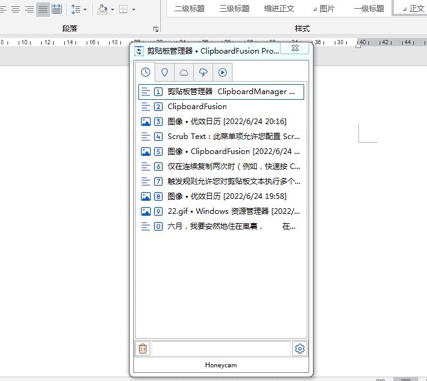The width and height of the screenshot is (427, 381).
Task: Click number badge 6 in clipboard list
Action: (158, 166)
